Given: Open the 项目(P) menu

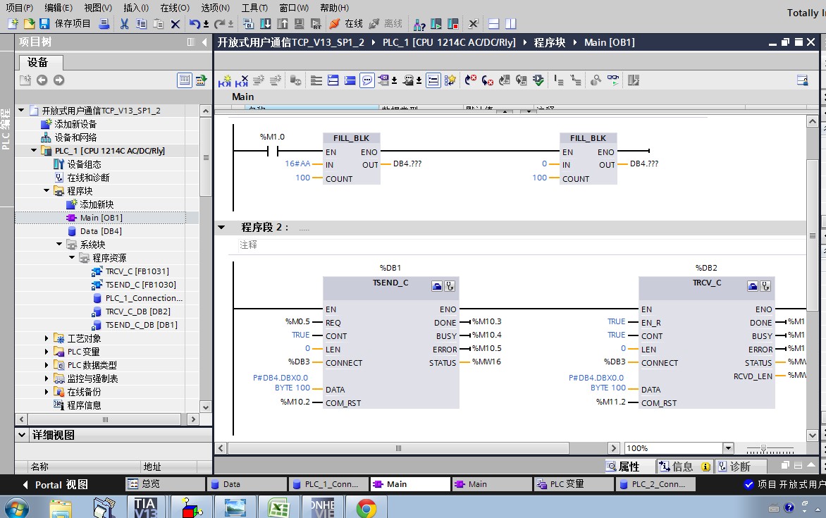Looking at the screenshot, I should pyautogui.click(x=20, y=8).
